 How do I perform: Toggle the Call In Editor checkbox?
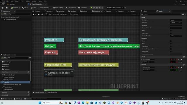[171, 33]
